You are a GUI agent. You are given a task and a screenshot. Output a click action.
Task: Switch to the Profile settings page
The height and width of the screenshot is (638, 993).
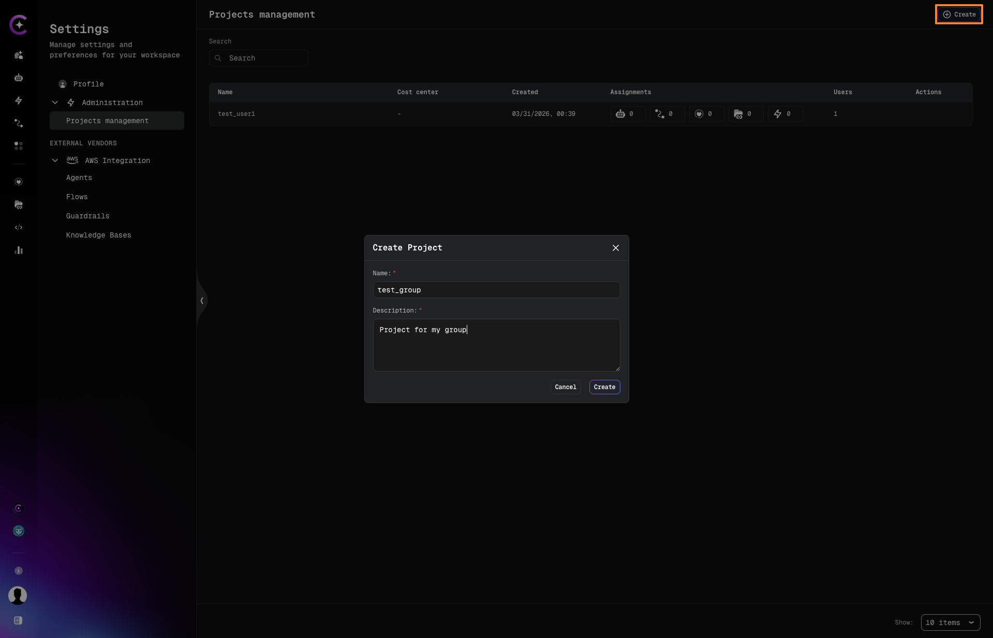click(88, 84)
